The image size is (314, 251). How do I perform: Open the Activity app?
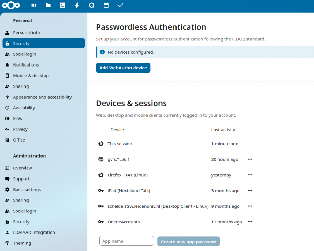(77, 5)
